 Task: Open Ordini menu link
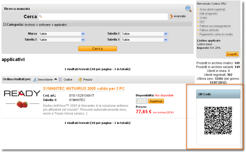tap(203, 18)
